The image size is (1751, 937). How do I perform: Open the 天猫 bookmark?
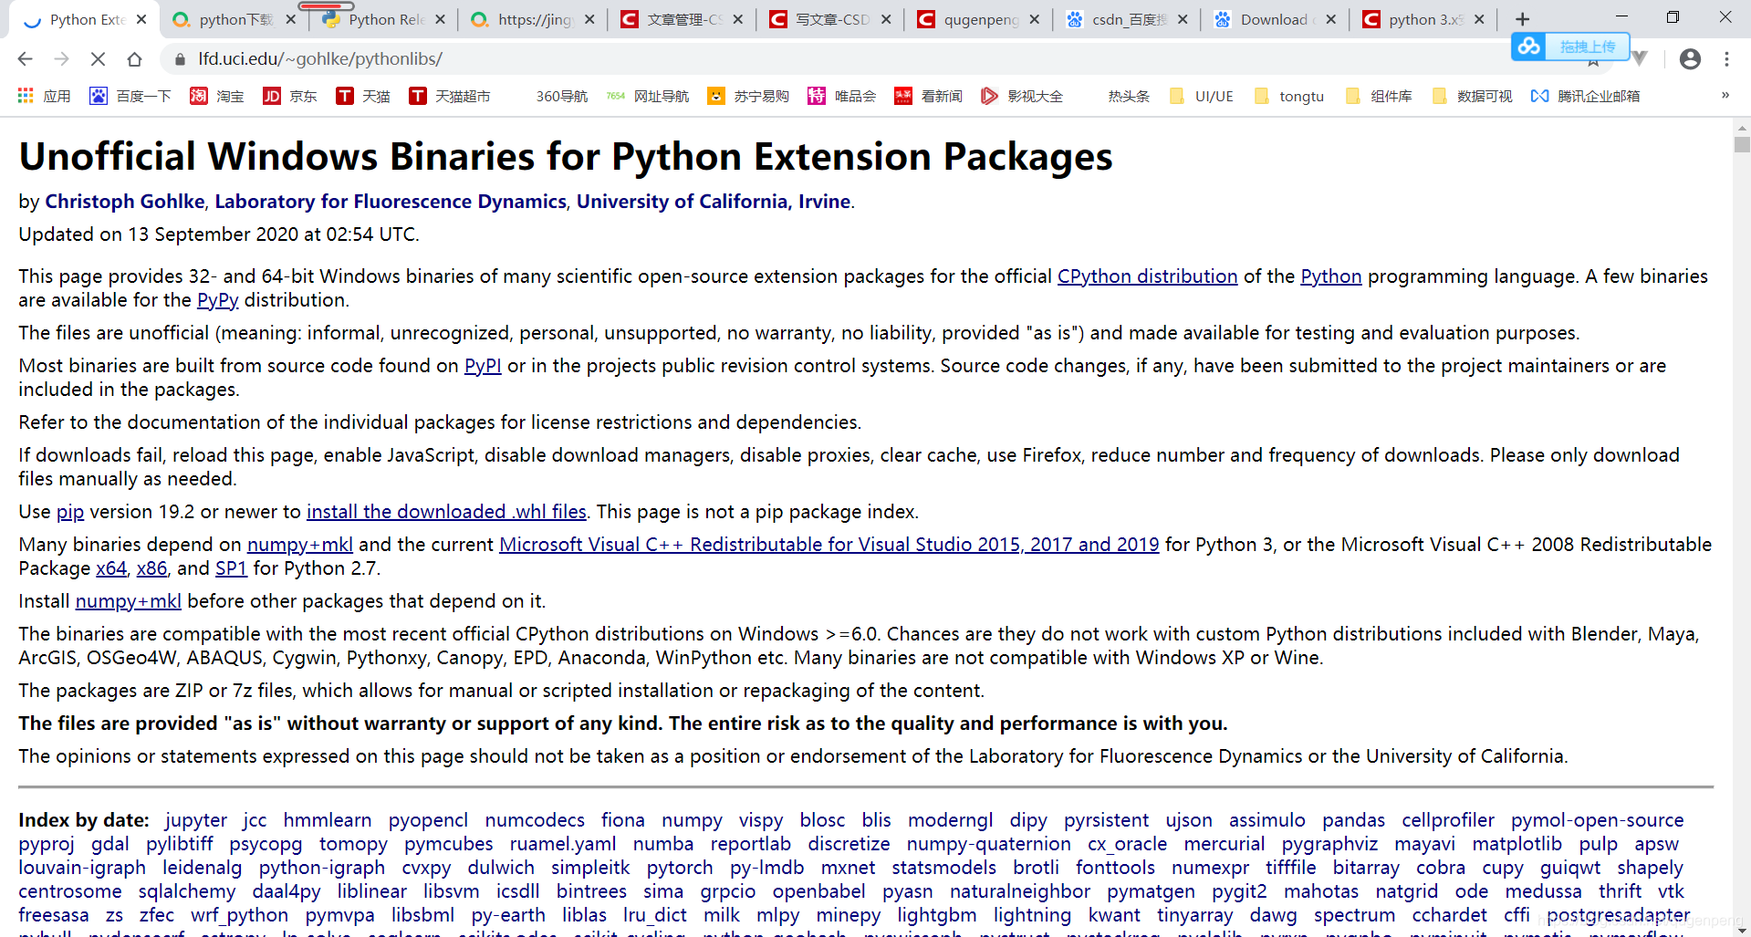pos(363,96)
